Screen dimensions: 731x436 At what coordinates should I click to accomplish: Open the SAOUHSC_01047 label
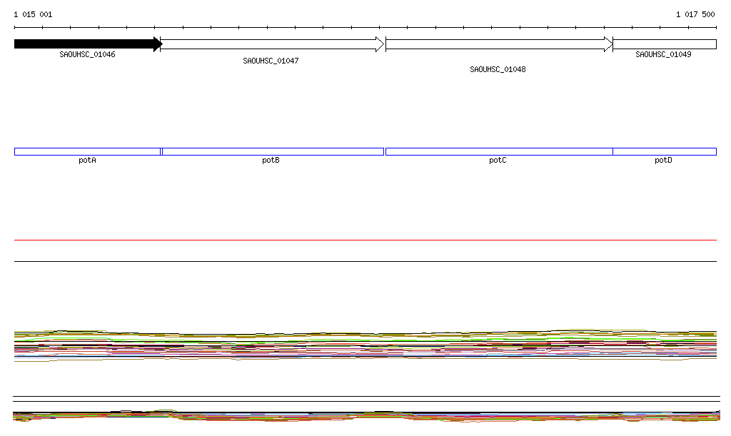271,61
